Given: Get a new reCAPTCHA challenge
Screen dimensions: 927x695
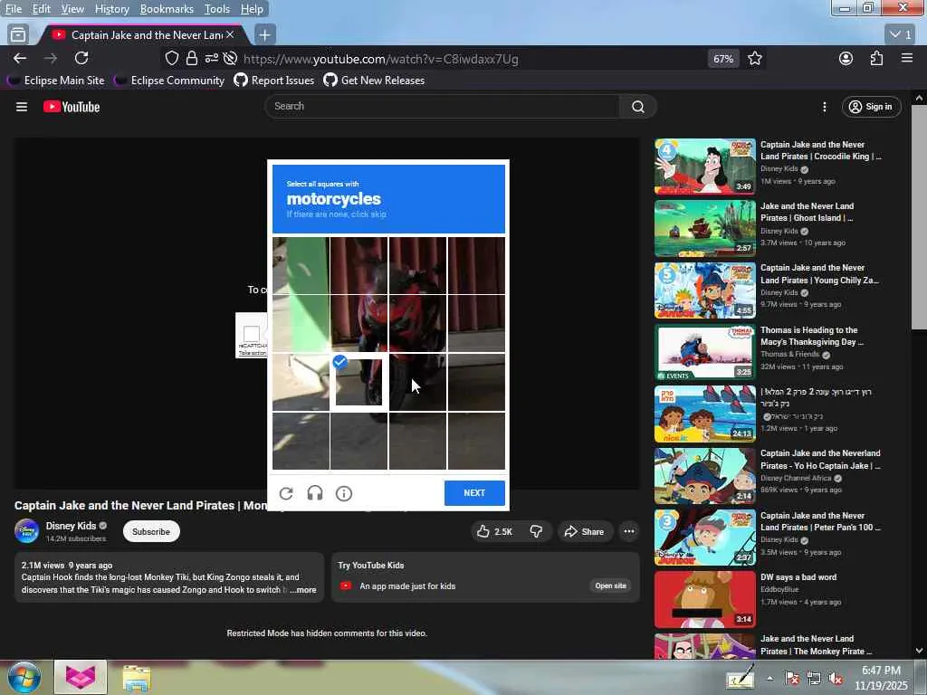Looking at the screenshot, I should point(286,493).
